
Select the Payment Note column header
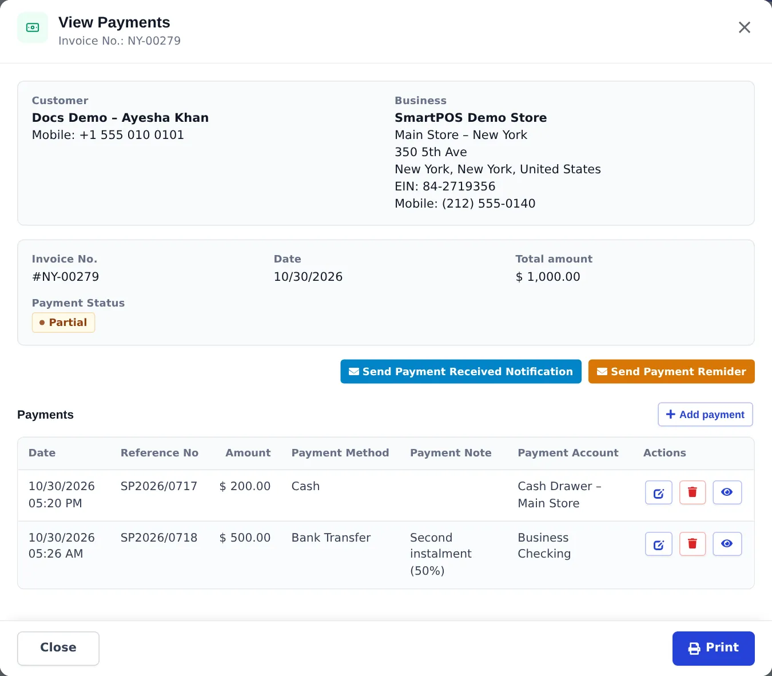[x=451, y=453]
